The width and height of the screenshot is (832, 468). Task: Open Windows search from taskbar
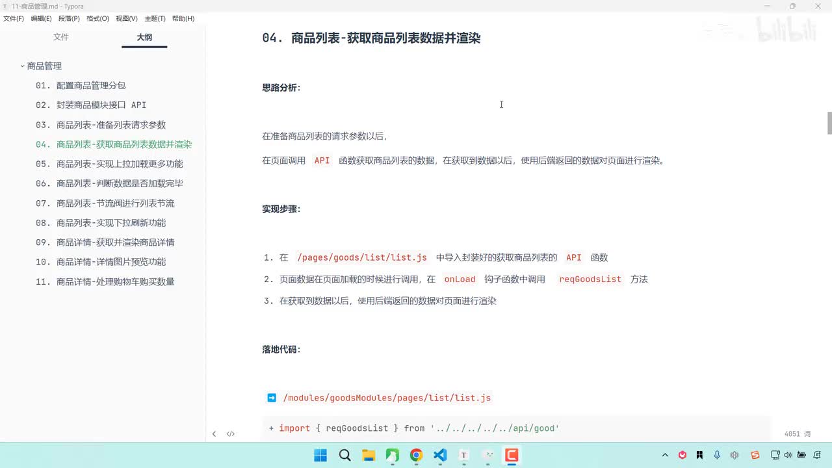click(345, 455)
